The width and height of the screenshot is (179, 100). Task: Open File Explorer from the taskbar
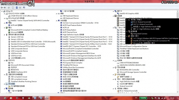pos(11,98)
